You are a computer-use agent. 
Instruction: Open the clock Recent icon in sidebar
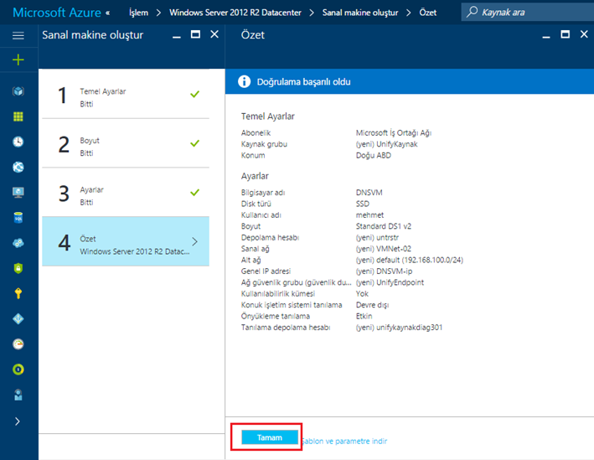(18, 142)
